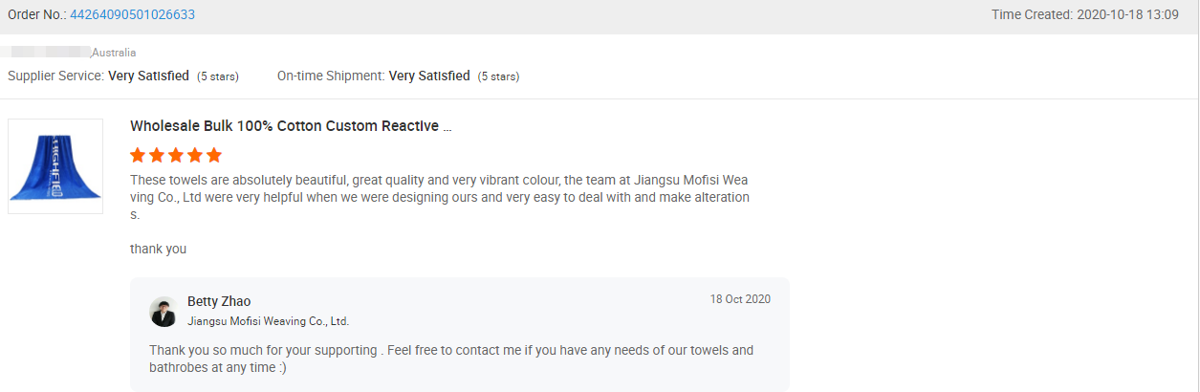Select the Betty Zhao name label
Screen dimensions: 1200x392
[x=219, y=301]
